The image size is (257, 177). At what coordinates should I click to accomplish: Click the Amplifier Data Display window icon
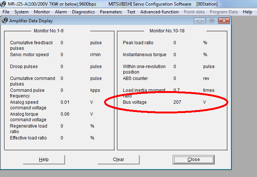[5, 21]
